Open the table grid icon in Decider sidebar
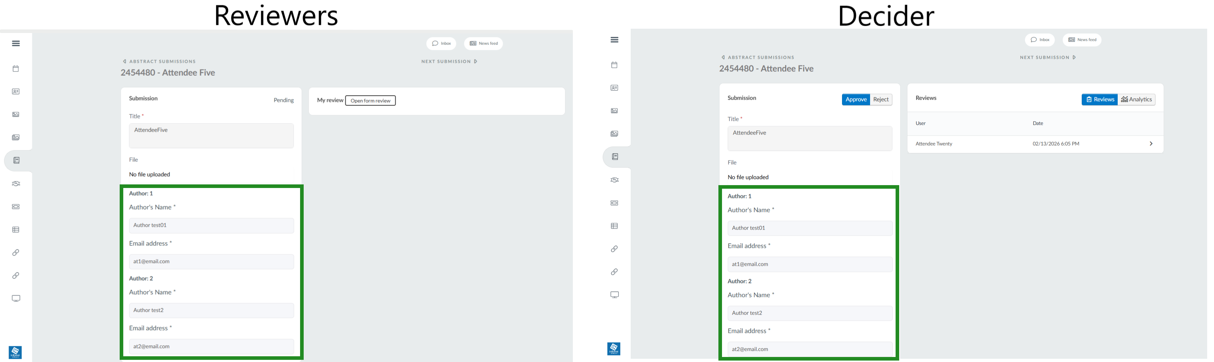This screenshot has width=1214, height=362. pyautogui.click(x=614, y=226)
